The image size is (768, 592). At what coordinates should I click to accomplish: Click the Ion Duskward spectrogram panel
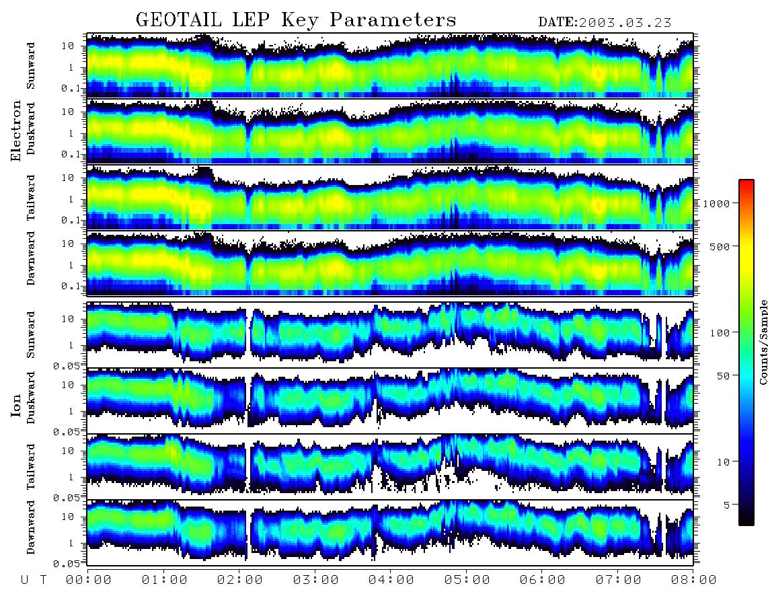click(x=390, y=400)
